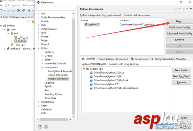Open the Environment tab
193x131 pixels.
pyautogui.click(x=140, y=59)
